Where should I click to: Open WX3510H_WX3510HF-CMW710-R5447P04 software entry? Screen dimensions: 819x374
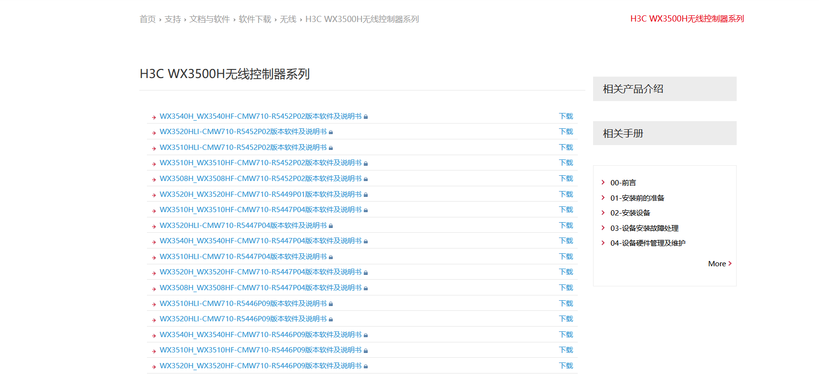coord(260,210)
